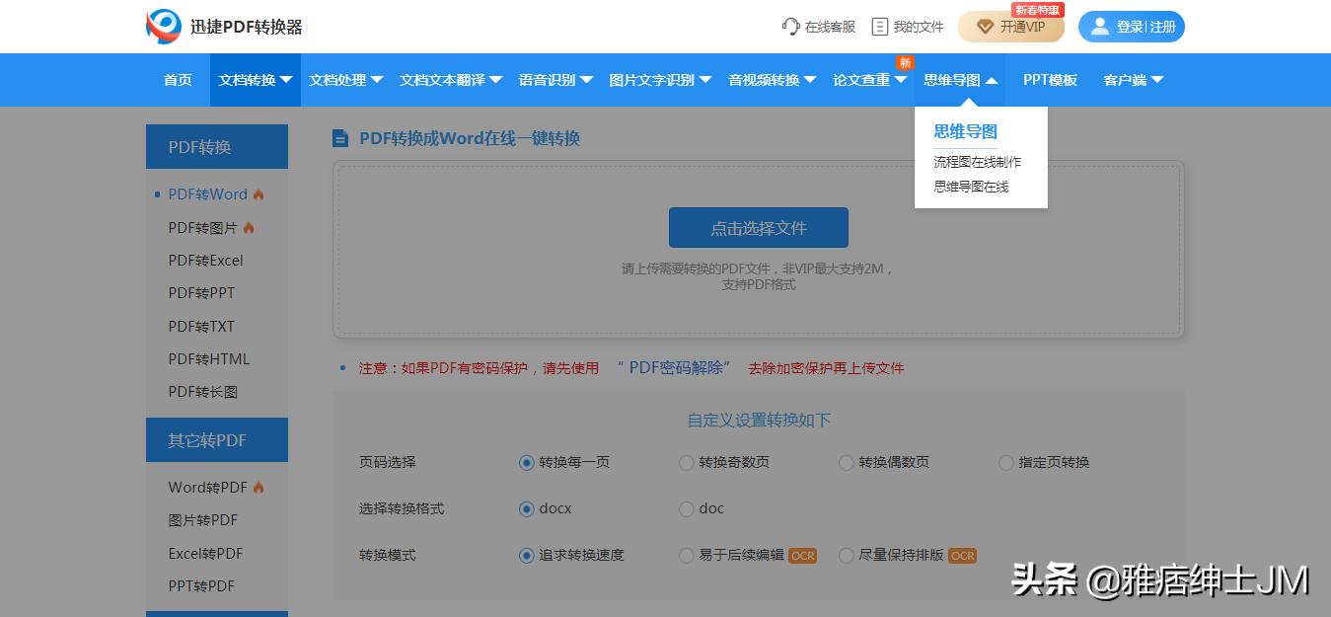
Task: Click the OCR badge next to 易于后续编辑
Action: [x=801, y=555]
